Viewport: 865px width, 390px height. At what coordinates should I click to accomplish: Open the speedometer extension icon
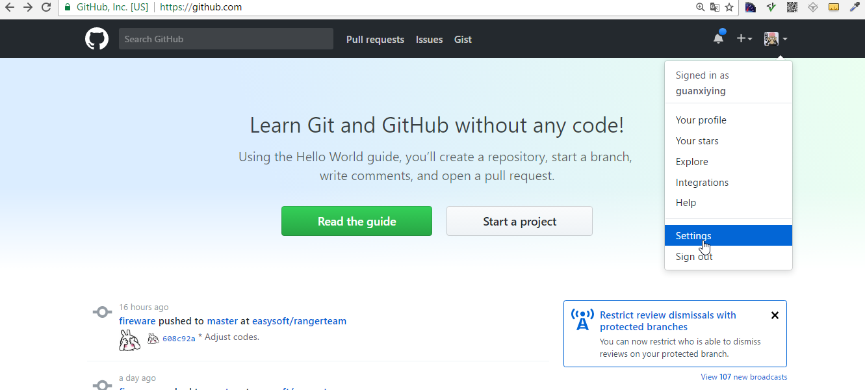click(751, 7)
